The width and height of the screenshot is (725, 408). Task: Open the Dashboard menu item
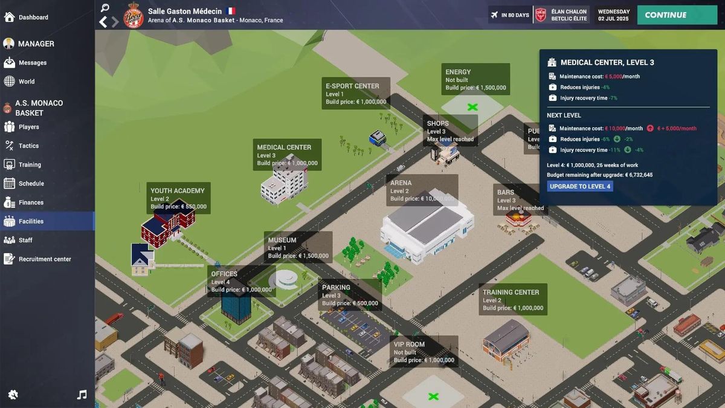click(33, 18)
